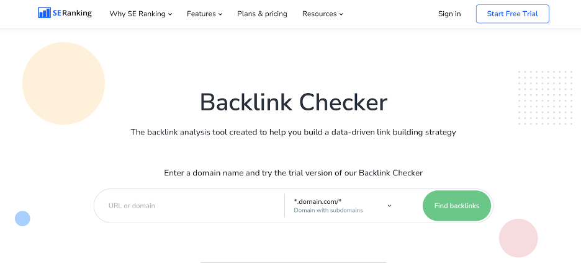Click the chevron arrow next to Features

pos(220,14)
